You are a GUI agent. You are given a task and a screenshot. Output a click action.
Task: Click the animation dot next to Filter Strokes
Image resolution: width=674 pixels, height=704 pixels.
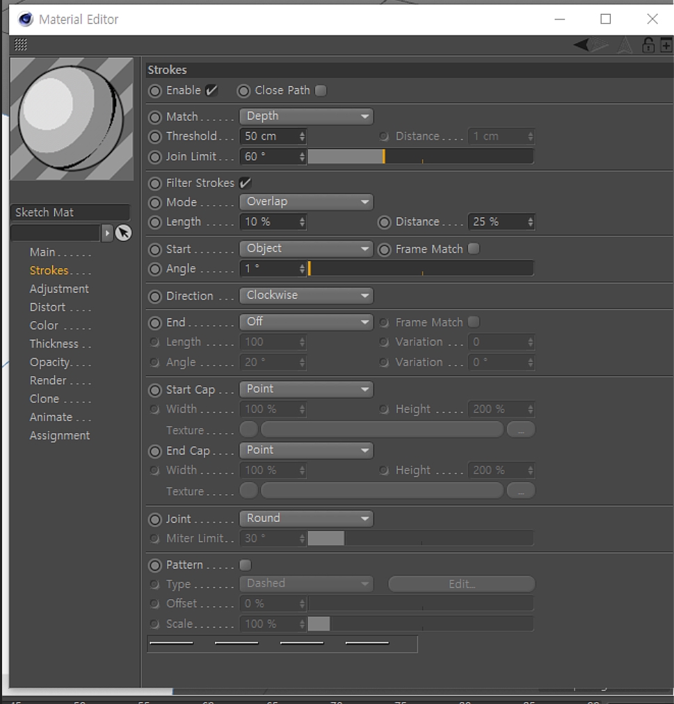click(155, 183)
